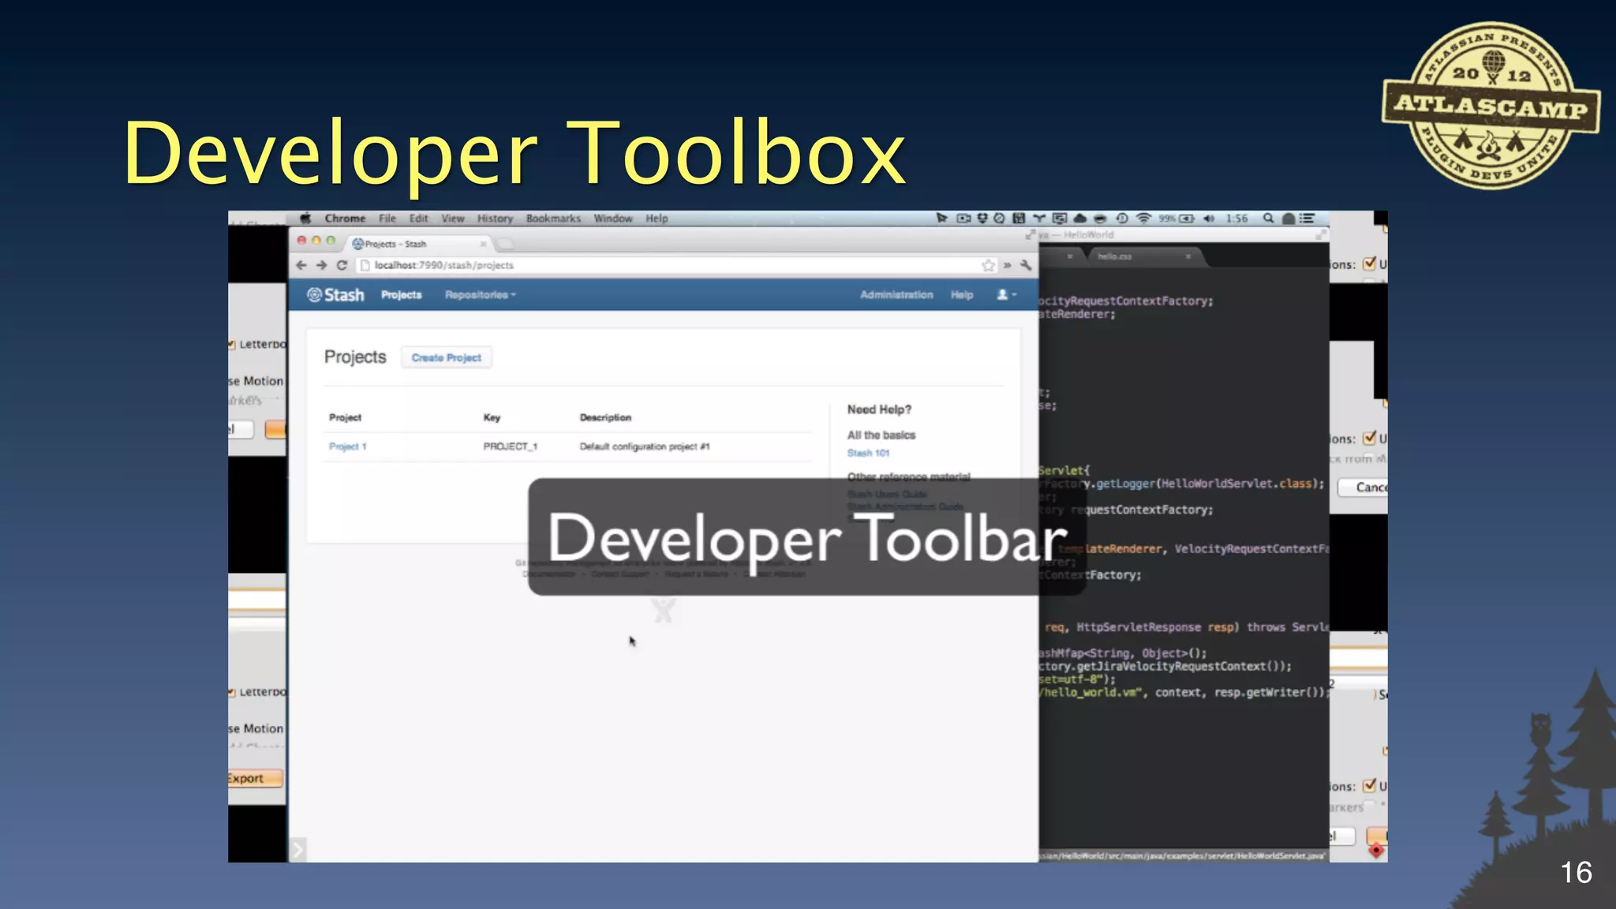1616x909 pixels.
Task: Click 'Default configuration project #1' description
Action: (x=644, y=447)
